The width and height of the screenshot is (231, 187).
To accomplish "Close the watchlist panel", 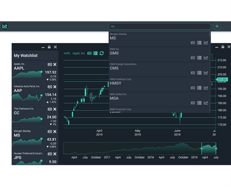I will tap(55, 47).
